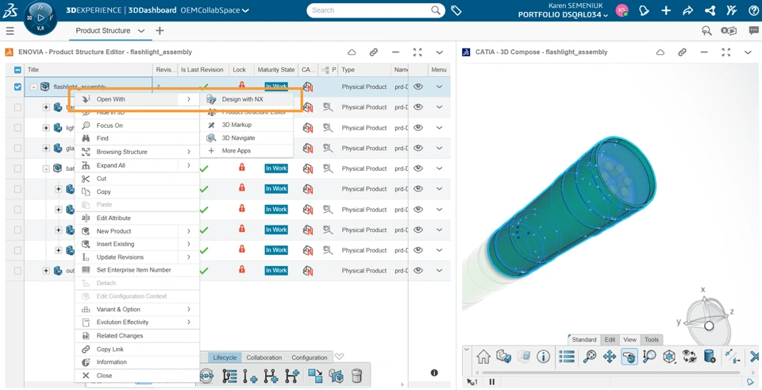The image size is (762, 390).
Task: Tick the checkbox for the 'out' row
Action: 18,270
